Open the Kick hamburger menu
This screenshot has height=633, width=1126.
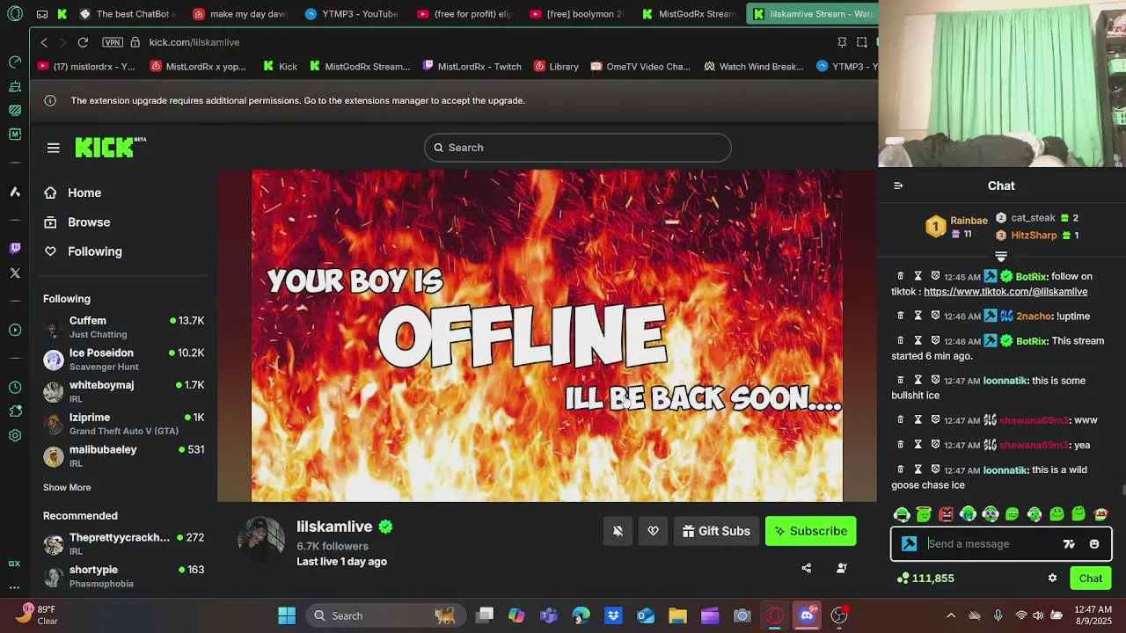point(53,148)
